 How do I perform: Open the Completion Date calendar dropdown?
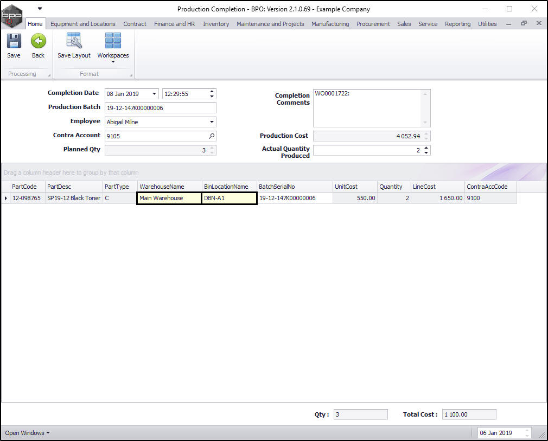pyautogui.click(x=154, y=94)
